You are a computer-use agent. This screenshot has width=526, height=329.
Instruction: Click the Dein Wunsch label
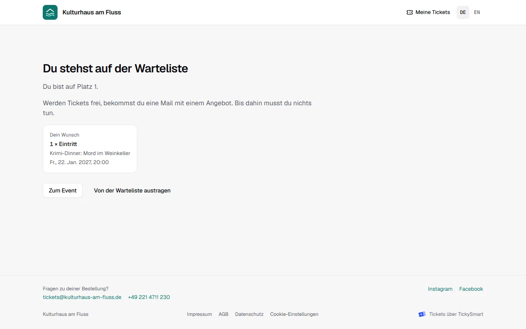pos(65,135)
